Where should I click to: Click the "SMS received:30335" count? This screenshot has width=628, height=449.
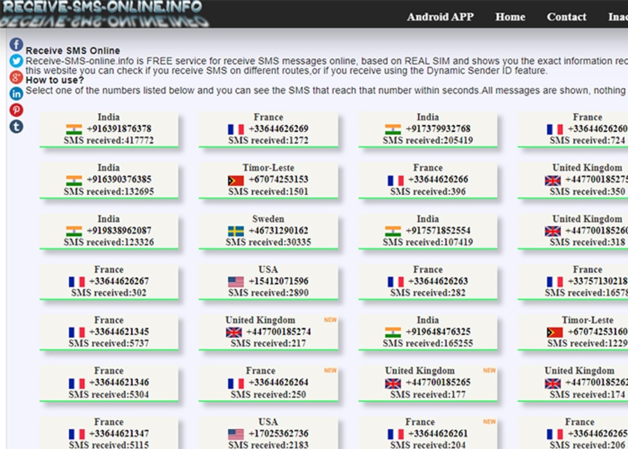tap(268, 242)
